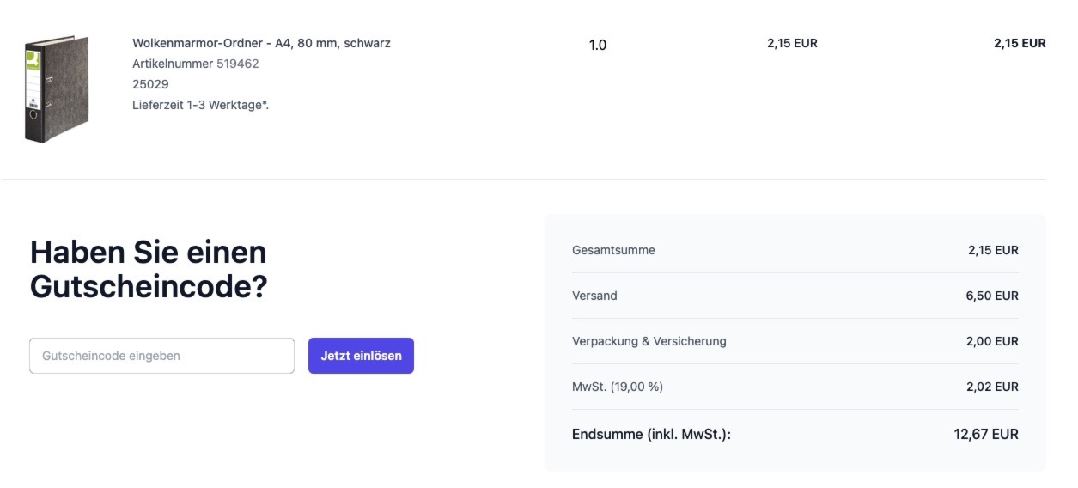Screen dimensions: 1078x488
Task: Click the shipping cost 6,50 EUR
Action: click(x=992, y=296)
